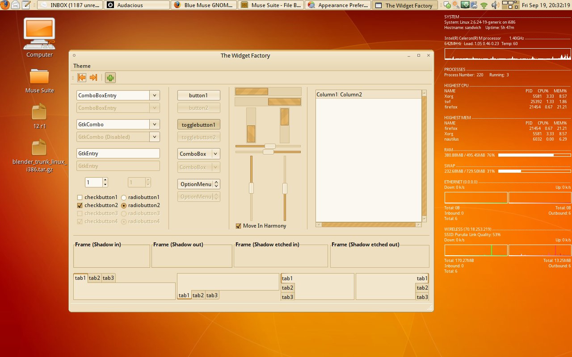Image resolution: width=572 pixels, height=357 pixels.
Task: Click the tree view horizontal scrollbar
Action: click(x=368, y=224)
